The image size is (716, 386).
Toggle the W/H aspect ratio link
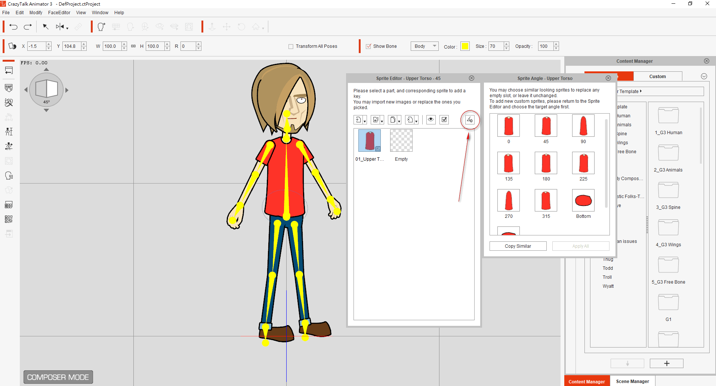click(x=133, y=46)
